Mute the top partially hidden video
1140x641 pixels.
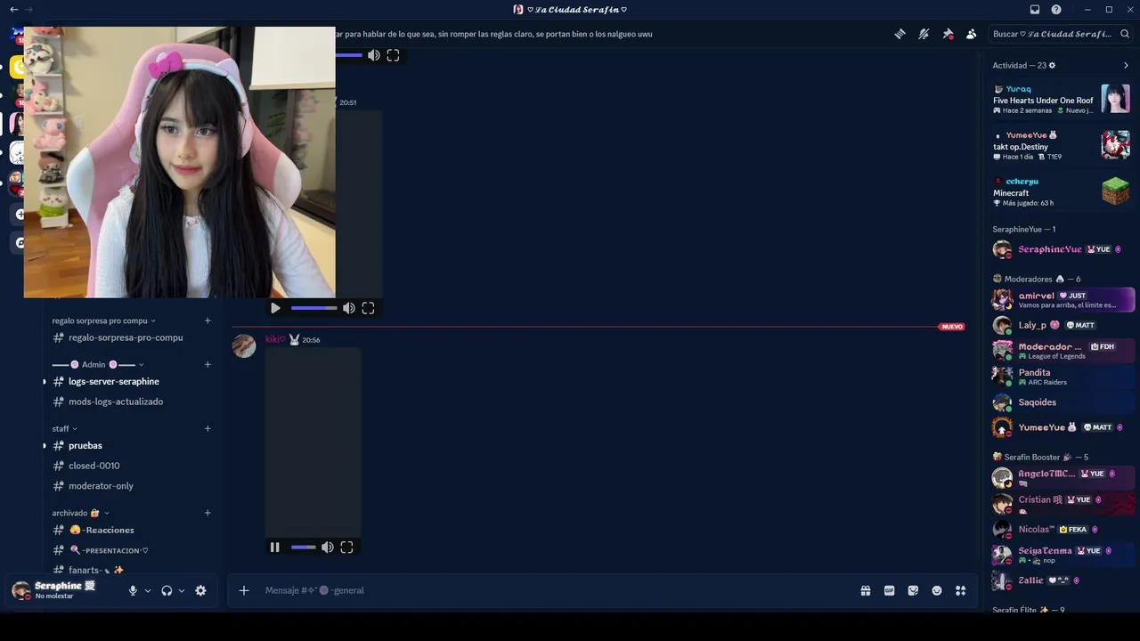(374, 55)
